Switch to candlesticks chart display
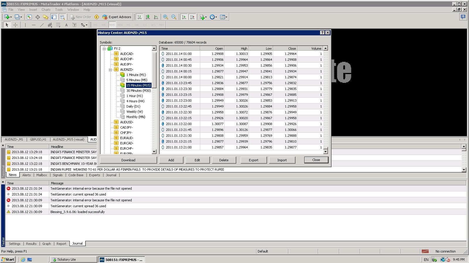Screen dimensions: 469x263 point(148,17)
